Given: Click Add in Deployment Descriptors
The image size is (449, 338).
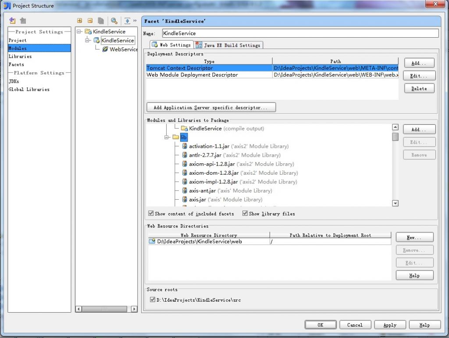Looking at the screenshot, I should 419,63.
